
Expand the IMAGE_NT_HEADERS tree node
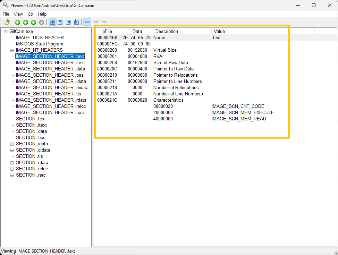point(12,50)
